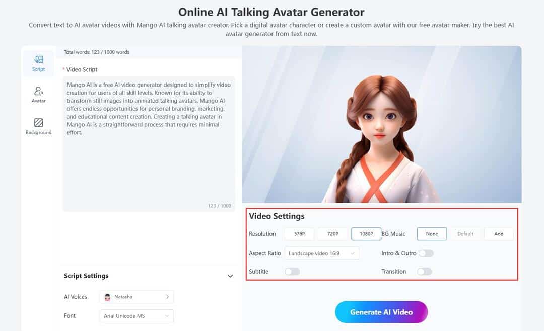544x331 pixels.
Task: Open AI Voices selector arrow
Action: 167,297
